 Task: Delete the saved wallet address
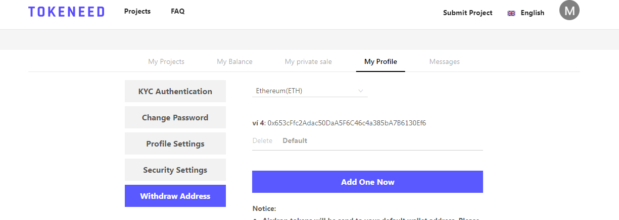[x=262, y=140]
